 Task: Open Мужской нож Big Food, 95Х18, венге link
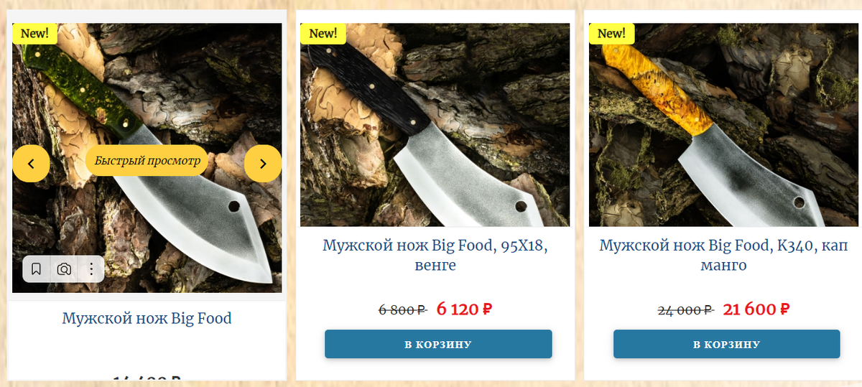pos(435,256)
